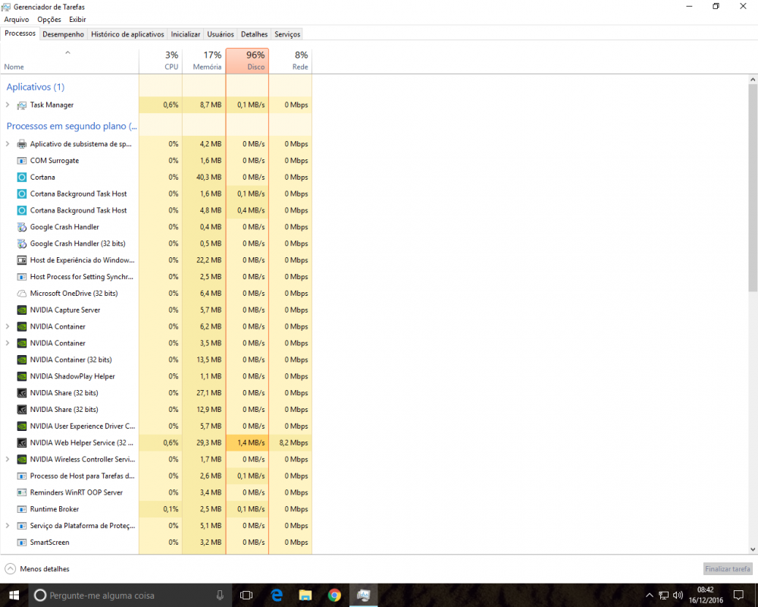The image size is (758, 607).
Task: Open the Opções menu
Action: tap(49, 19)
